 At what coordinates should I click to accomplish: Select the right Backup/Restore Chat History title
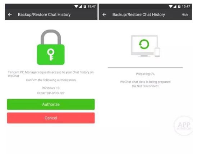(x=139, y=15)
